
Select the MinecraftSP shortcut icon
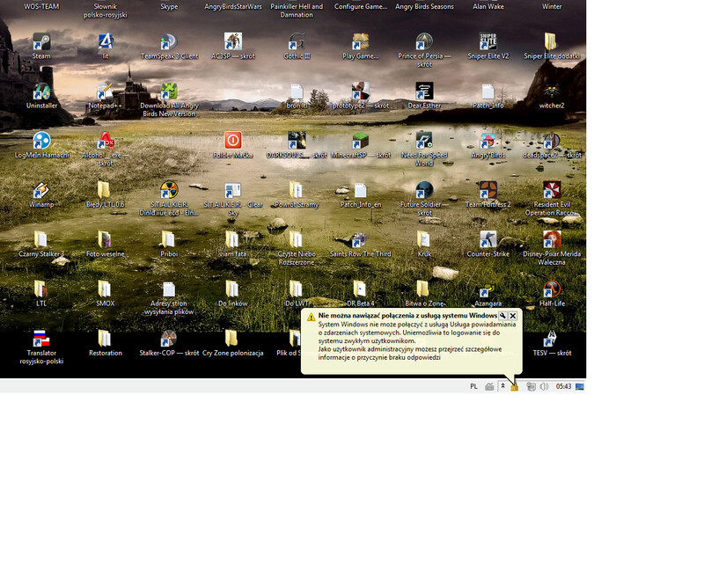[x=360, y=141]
